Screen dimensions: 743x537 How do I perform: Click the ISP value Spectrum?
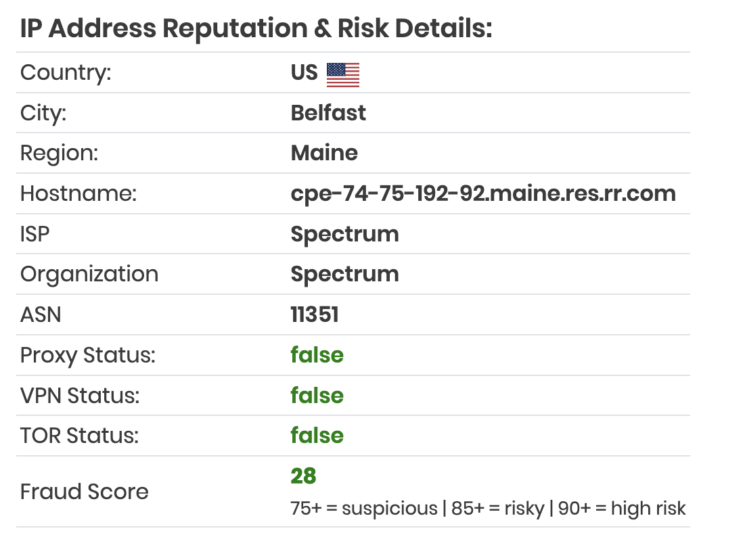pos(345,235)
